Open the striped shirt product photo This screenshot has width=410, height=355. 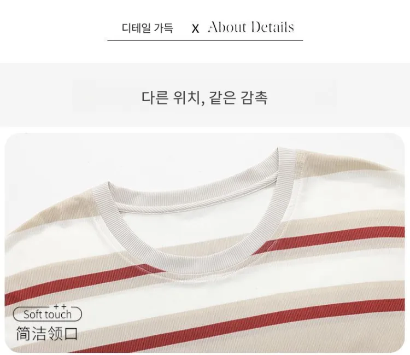tap(205, 242)
